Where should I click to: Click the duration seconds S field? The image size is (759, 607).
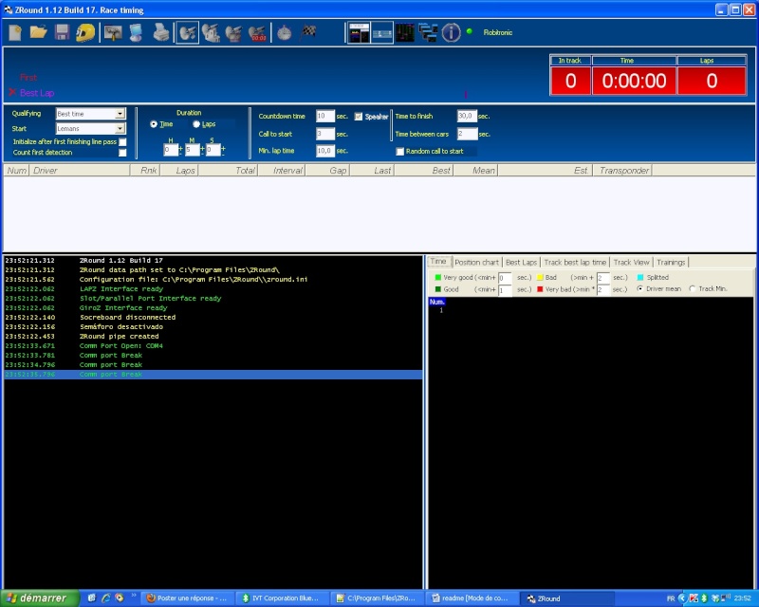(x=213, y=150)
